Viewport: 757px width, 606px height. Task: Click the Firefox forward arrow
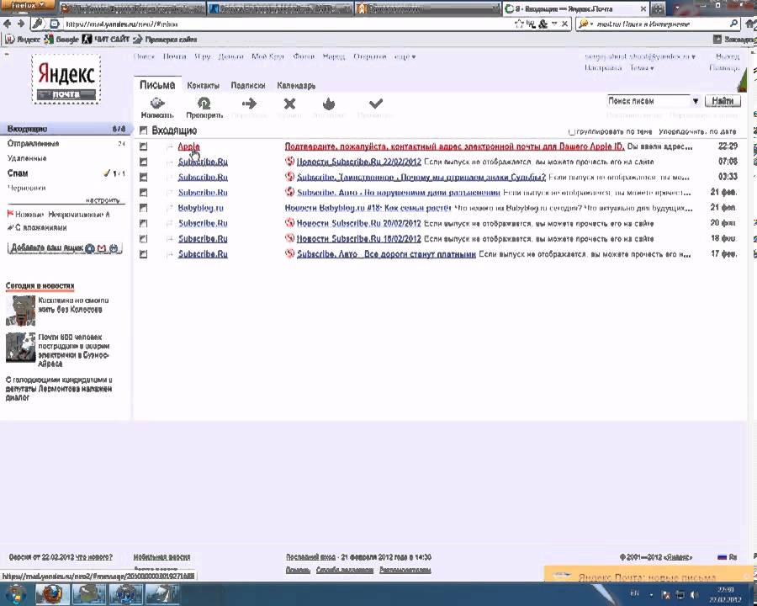21,24
